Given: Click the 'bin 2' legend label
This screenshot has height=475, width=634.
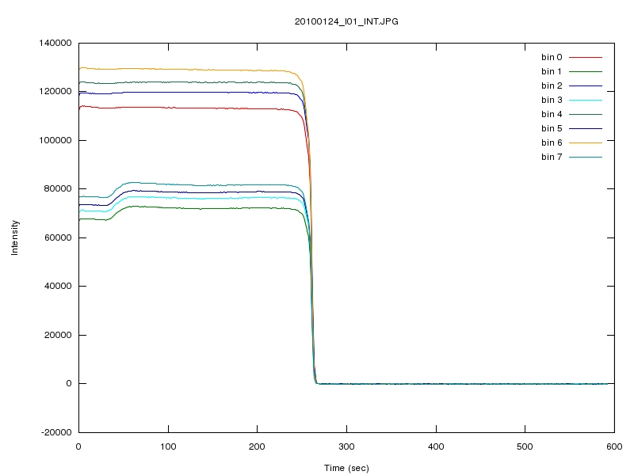Looking at the screenshot, I should (552, 85).
